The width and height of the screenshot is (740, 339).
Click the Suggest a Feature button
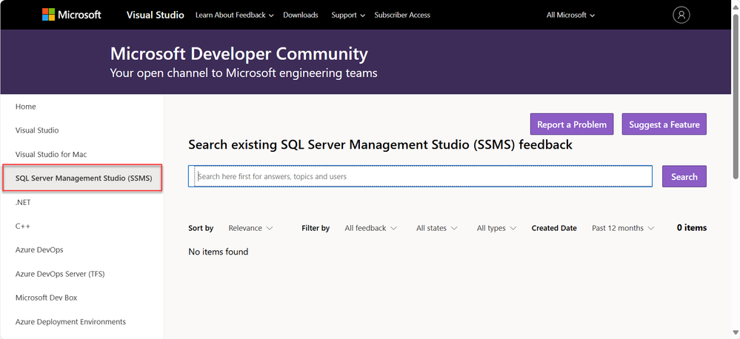664,124
